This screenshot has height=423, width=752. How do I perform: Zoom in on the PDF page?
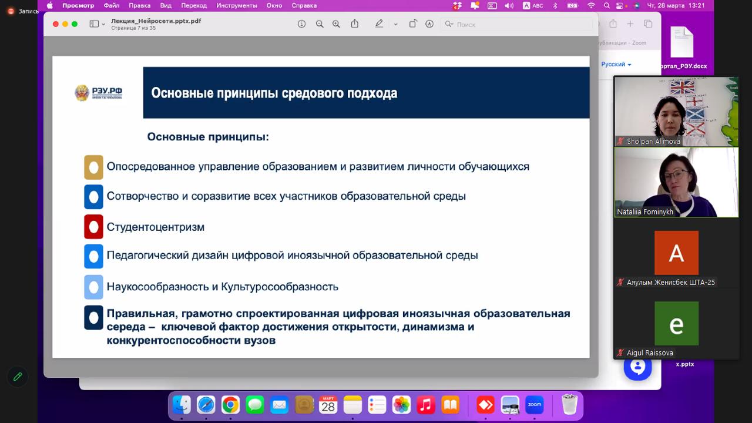336,24
